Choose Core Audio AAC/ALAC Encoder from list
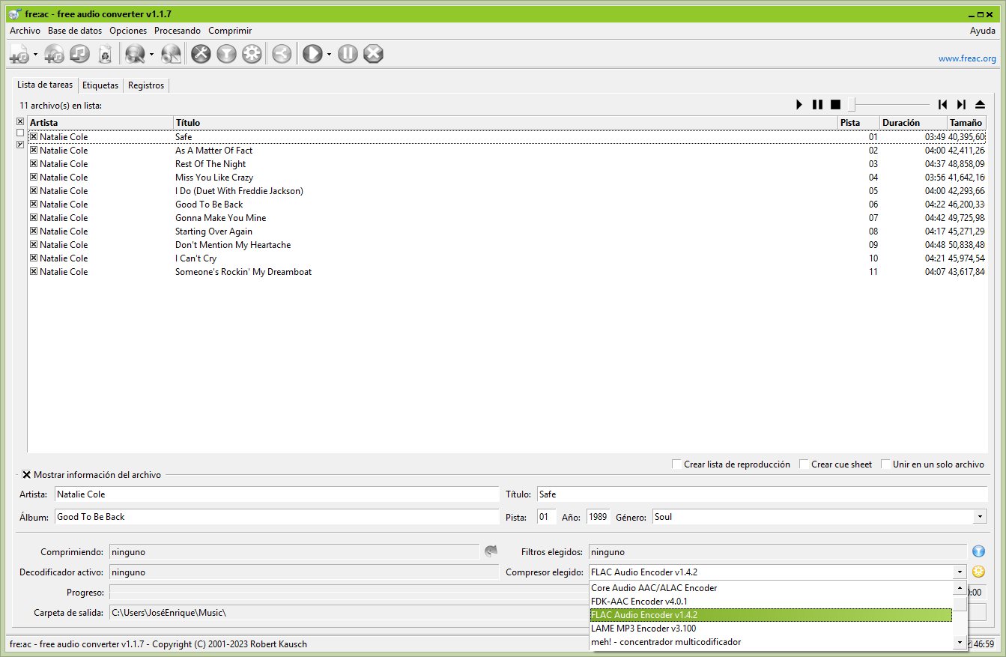 653,588
